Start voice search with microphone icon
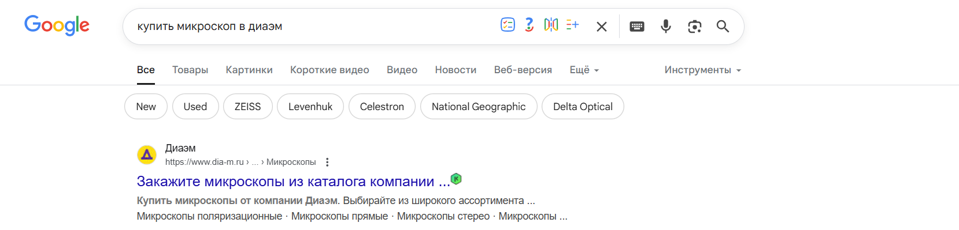 (666, 27)
